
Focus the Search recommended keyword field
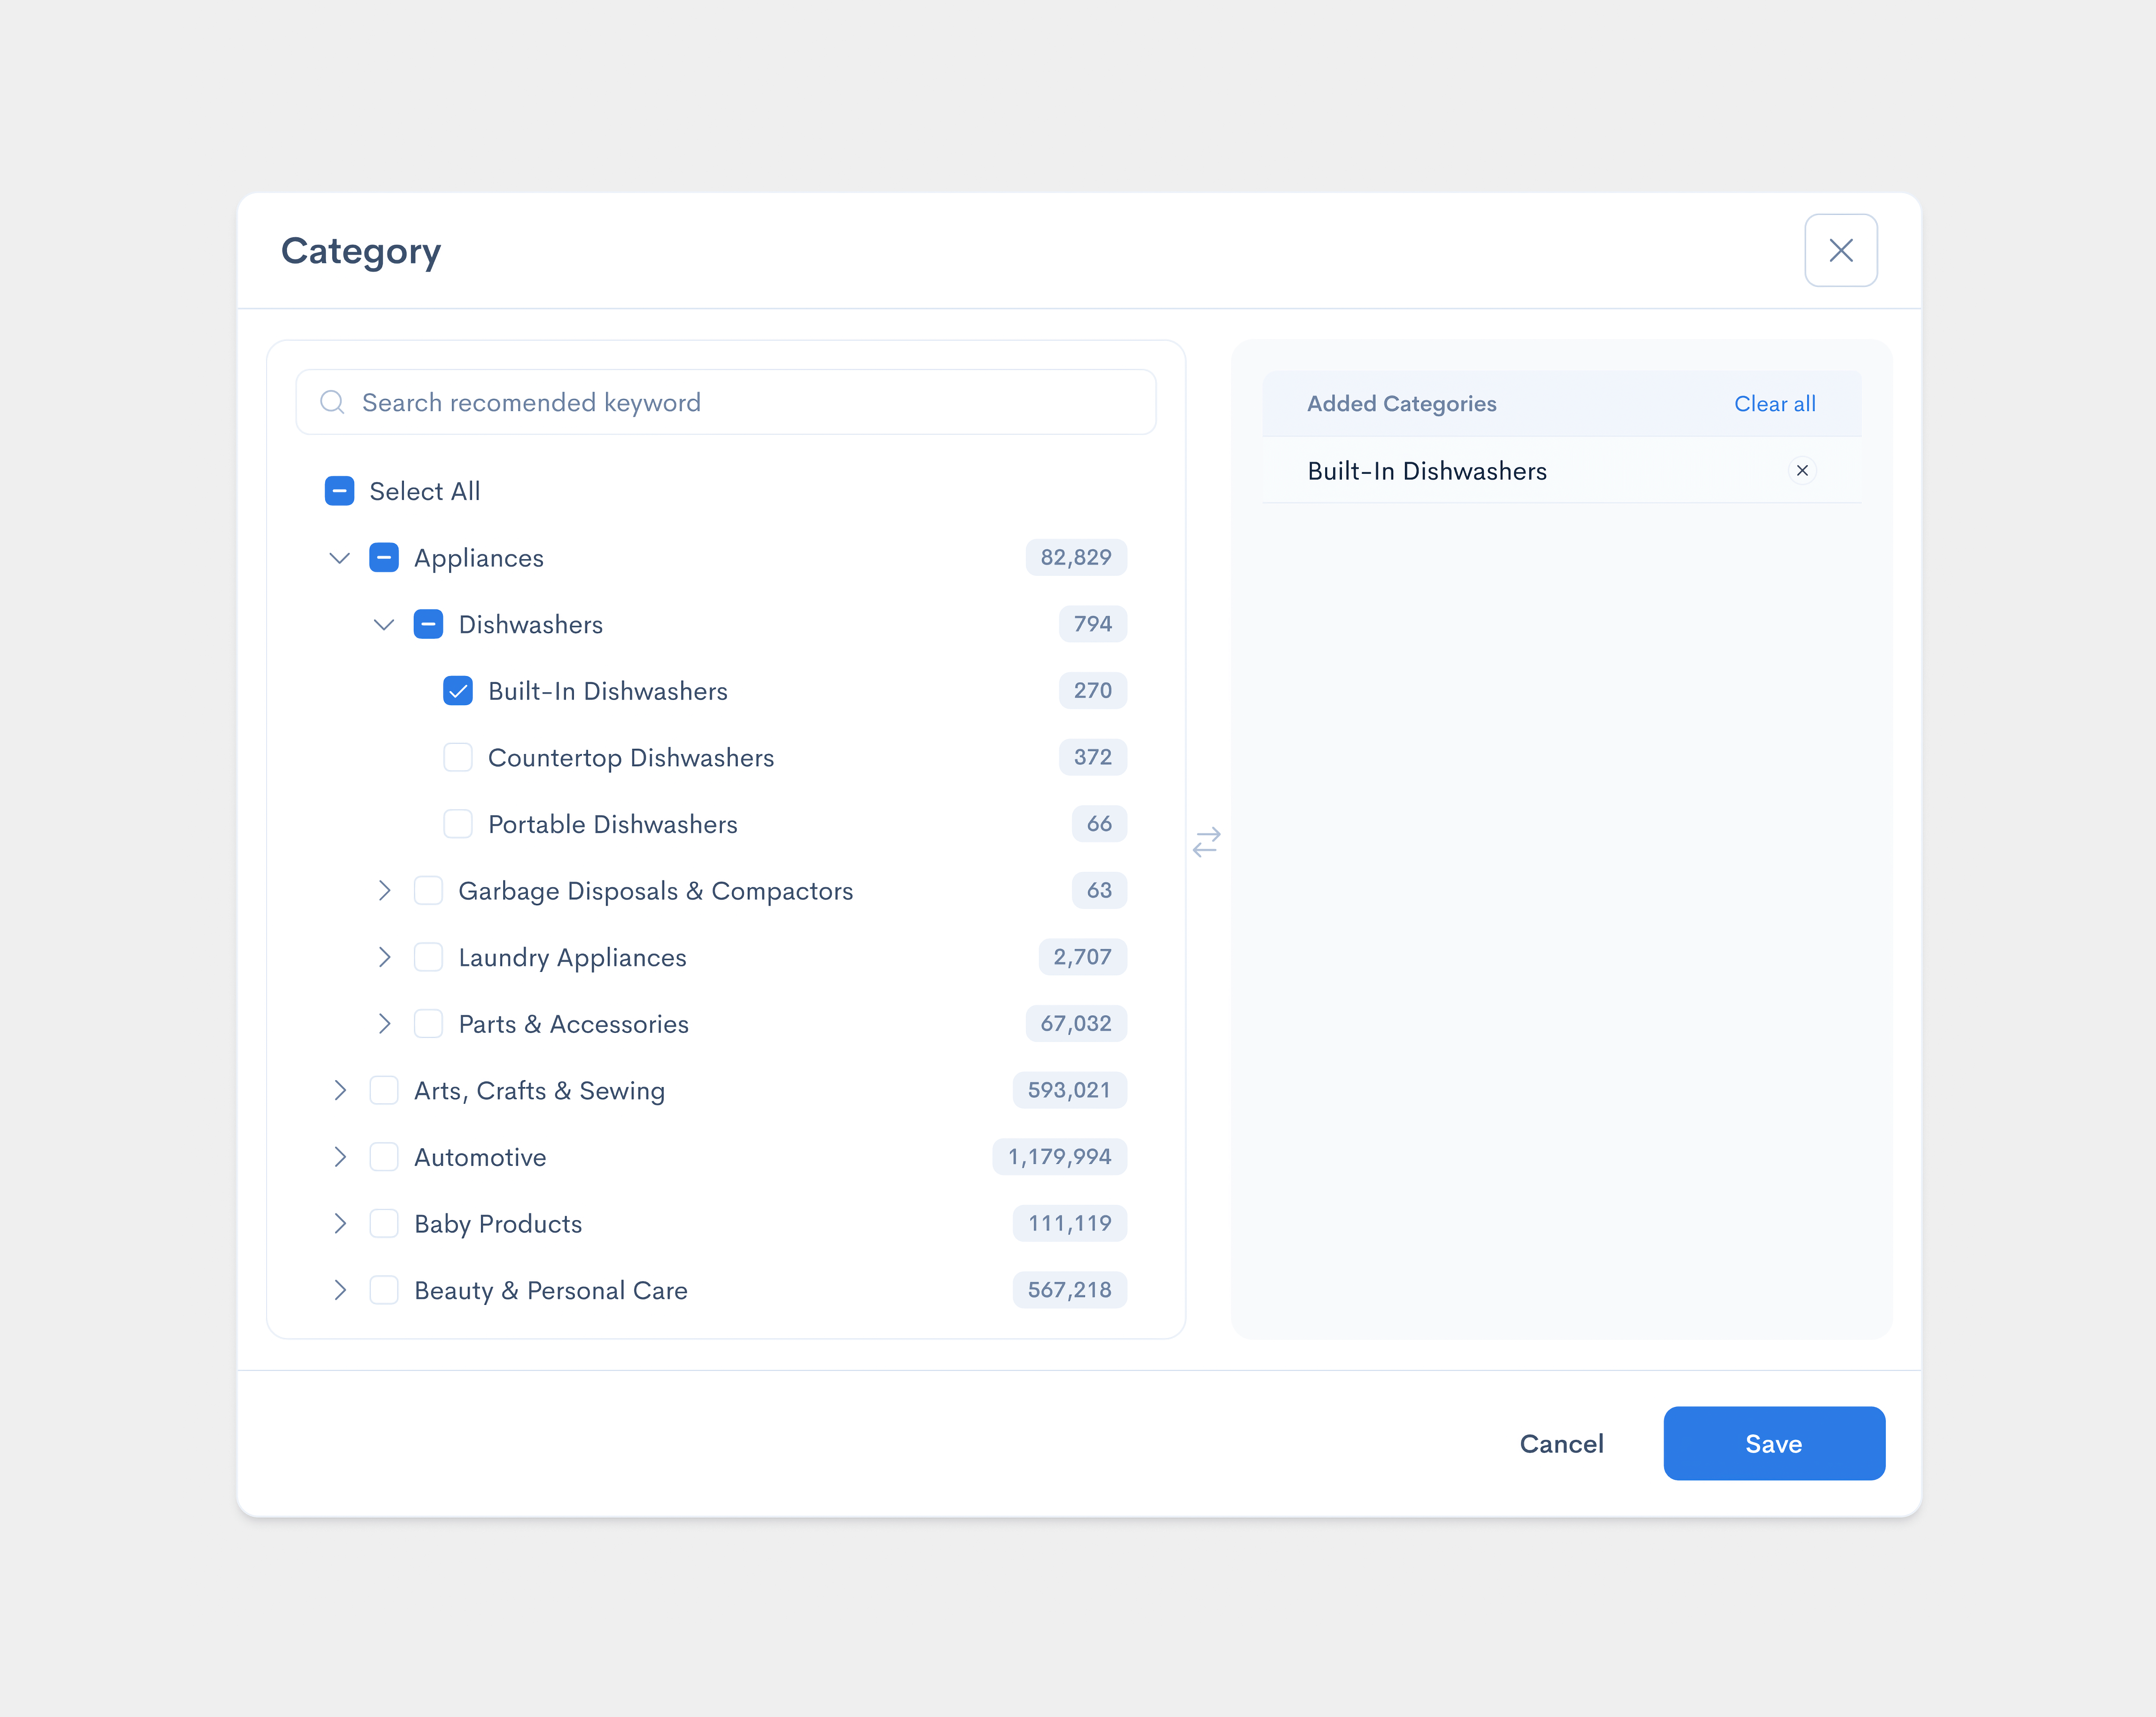[x=740, y=402]
